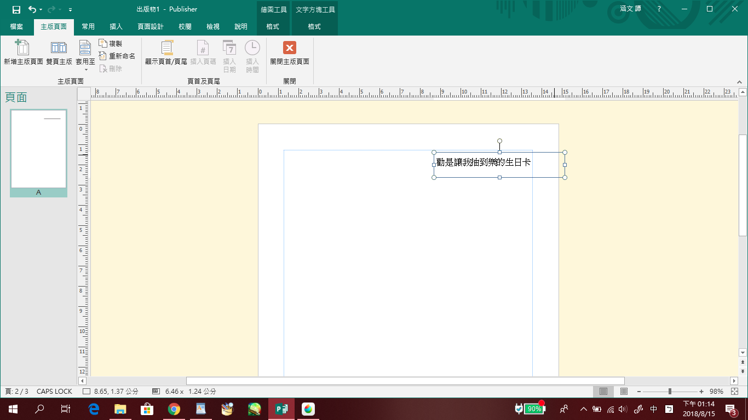Switch to two-page spread view

coord(624,392)
